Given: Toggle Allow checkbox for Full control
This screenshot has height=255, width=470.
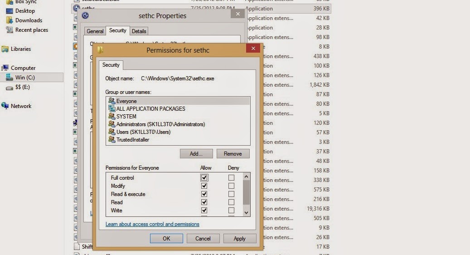Looking at the screenshot, I should [x=204, y=177].
